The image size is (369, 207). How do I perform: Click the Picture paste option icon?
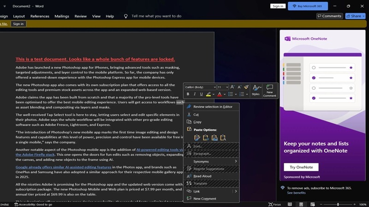(214, 138)
